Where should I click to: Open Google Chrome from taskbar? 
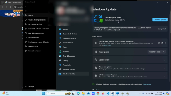point(98,93)
